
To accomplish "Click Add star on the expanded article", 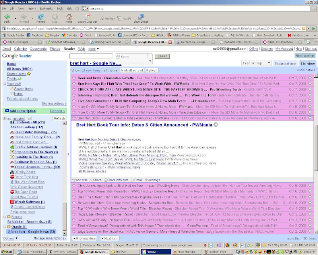I will (80, 180).
